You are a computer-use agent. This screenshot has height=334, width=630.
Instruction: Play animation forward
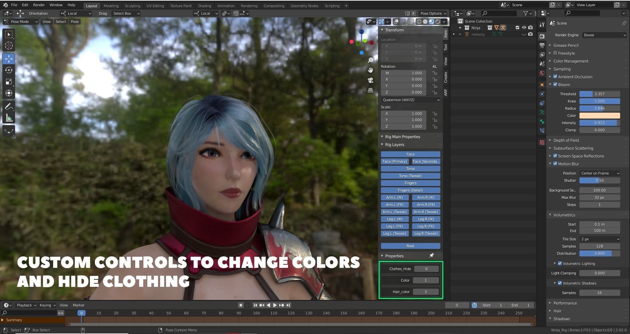[x=275, y=305]
